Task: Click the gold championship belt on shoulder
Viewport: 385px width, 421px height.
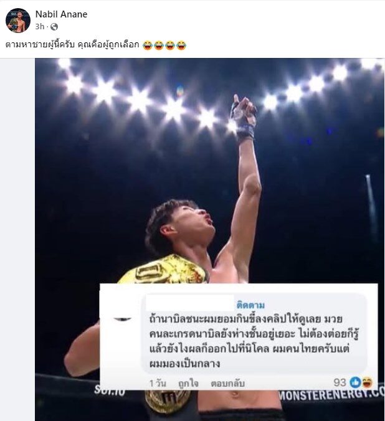Action: click(164, 270)
